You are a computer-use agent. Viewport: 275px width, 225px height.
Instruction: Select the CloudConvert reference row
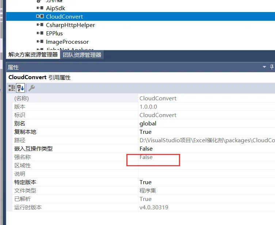141,16
